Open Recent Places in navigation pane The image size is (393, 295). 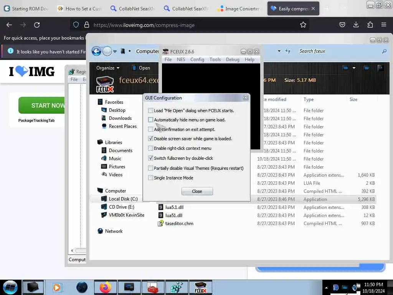point(119,126)
